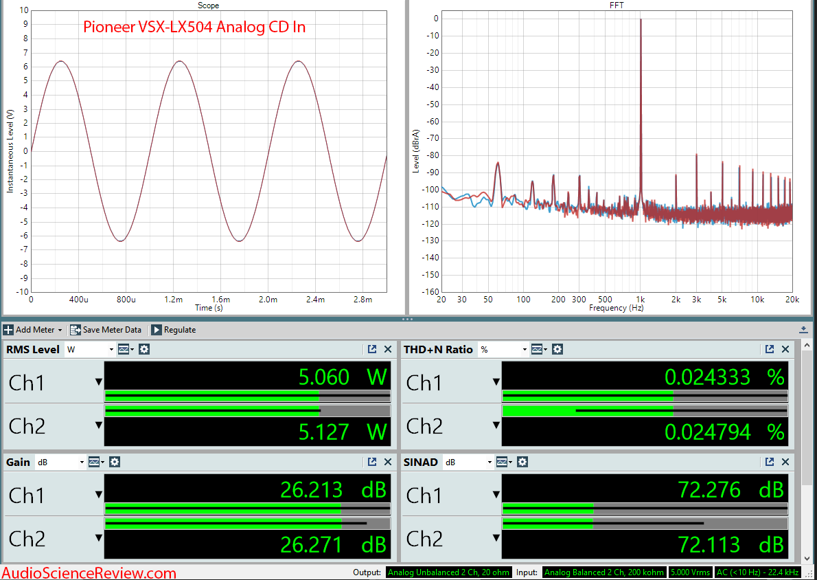Open the SINAD meter graph-type icon
The height and width of the screenshot is (580, 817).
coord(504,462)
